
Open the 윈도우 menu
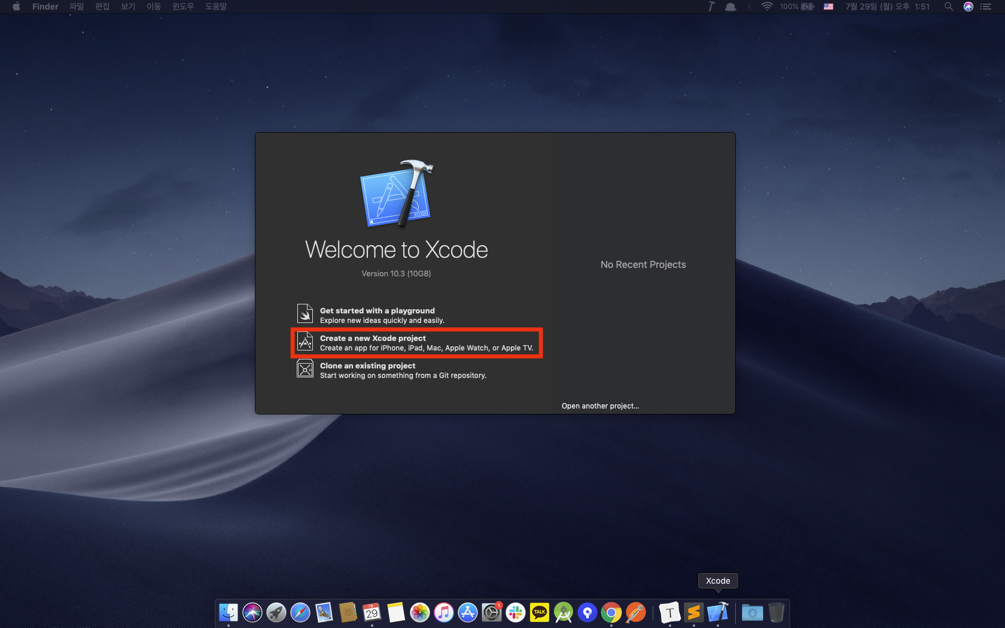point(183,7)
